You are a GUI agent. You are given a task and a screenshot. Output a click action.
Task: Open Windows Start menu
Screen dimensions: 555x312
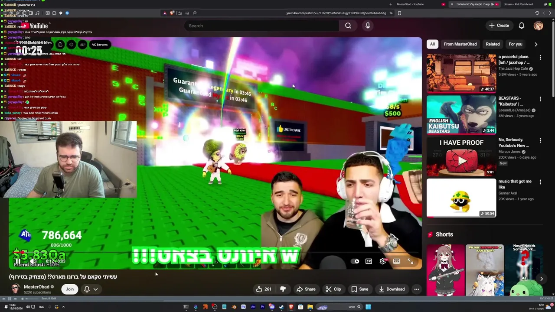coord(368,307)
